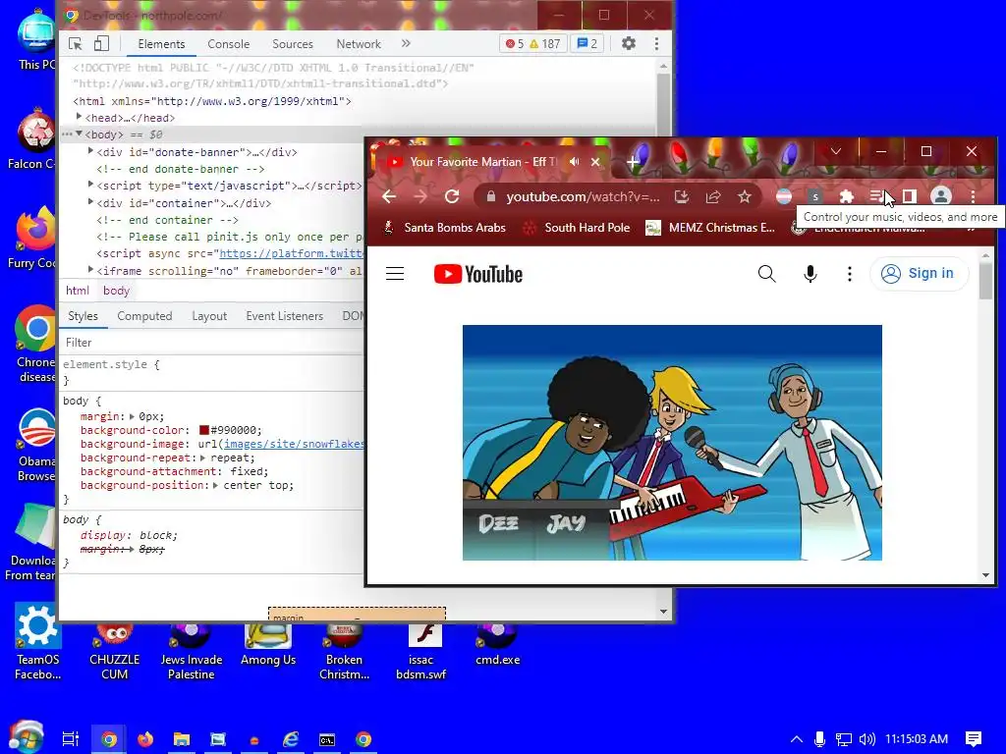Open Windows Start button

pyautogui.click(x=26, y=738)
